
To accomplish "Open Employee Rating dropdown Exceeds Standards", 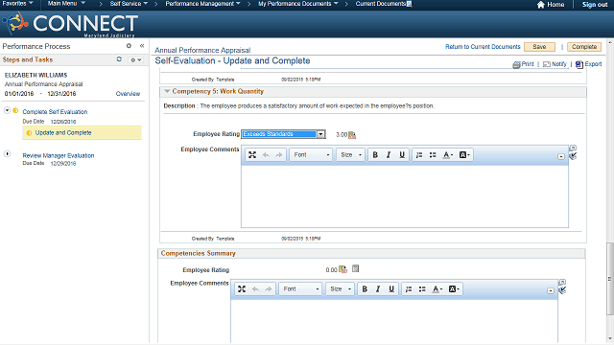I will click(x=284, y=134).
